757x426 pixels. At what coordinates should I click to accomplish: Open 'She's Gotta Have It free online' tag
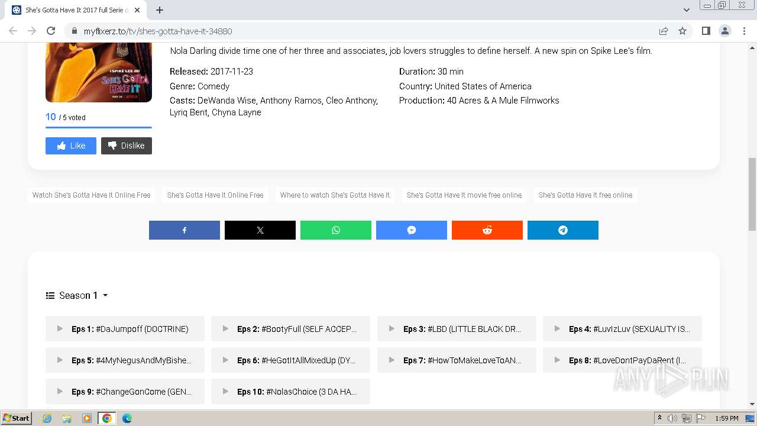585,195
